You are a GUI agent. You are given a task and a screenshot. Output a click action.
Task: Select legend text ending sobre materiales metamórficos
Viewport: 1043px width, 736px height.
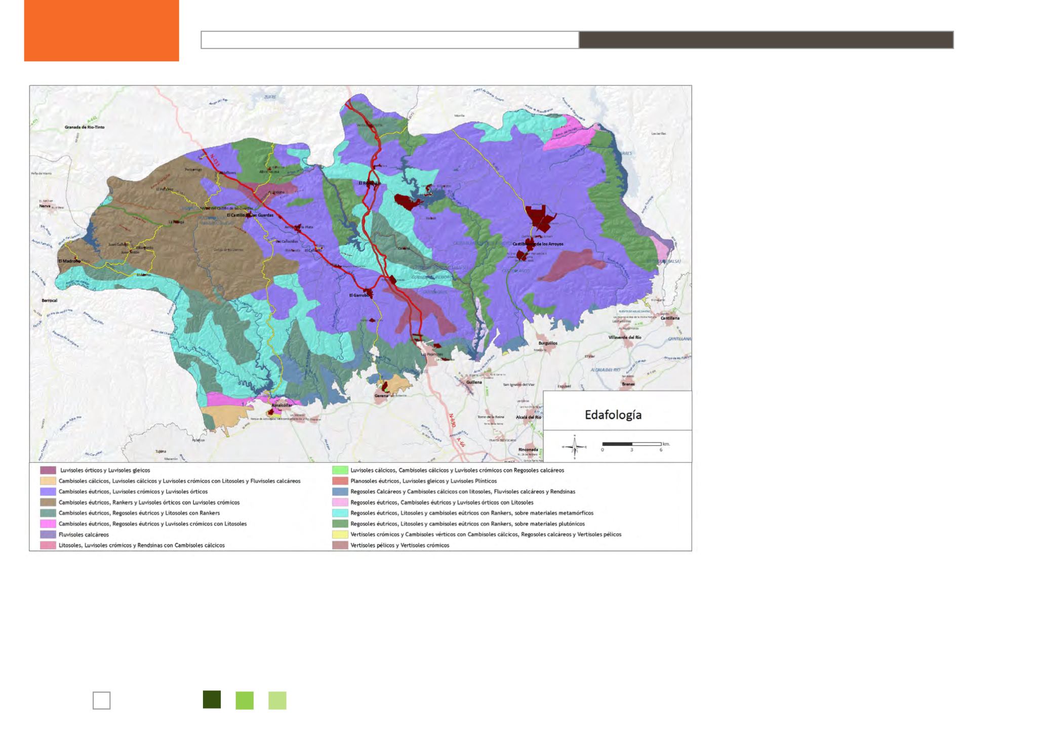pos(472,513)
